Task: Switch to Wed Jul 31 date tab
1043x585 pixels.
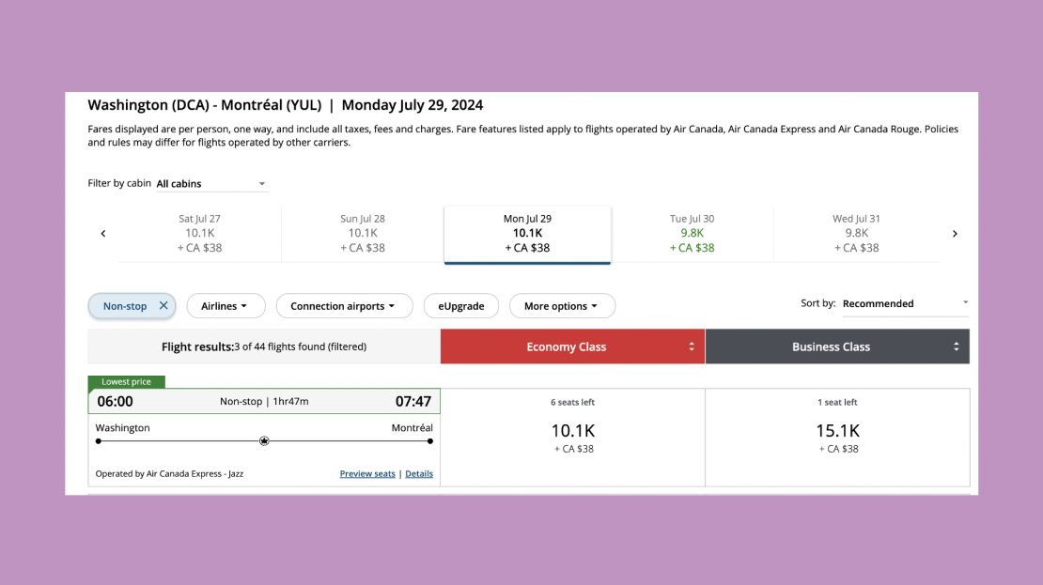Action: (x=856, y=233)
